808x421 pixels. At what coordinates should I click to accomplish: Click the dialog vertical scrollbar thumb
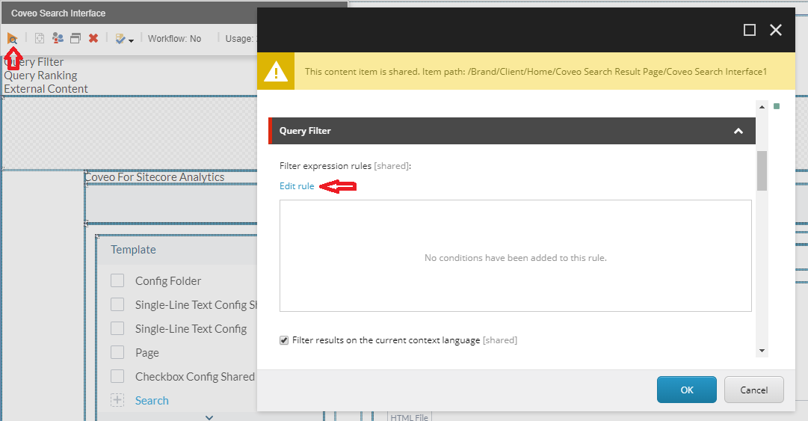coord(762,170)
